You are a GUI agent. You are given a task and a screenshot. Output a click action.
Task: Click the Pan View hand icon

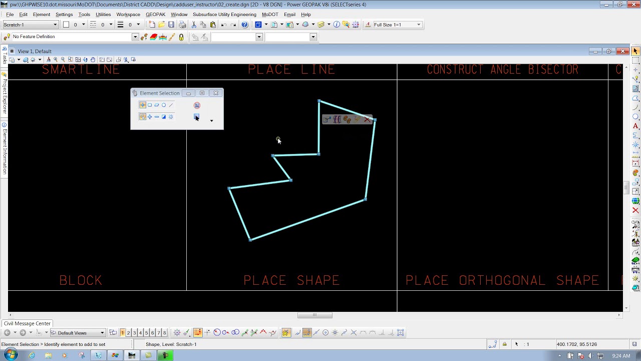(93, 60)
